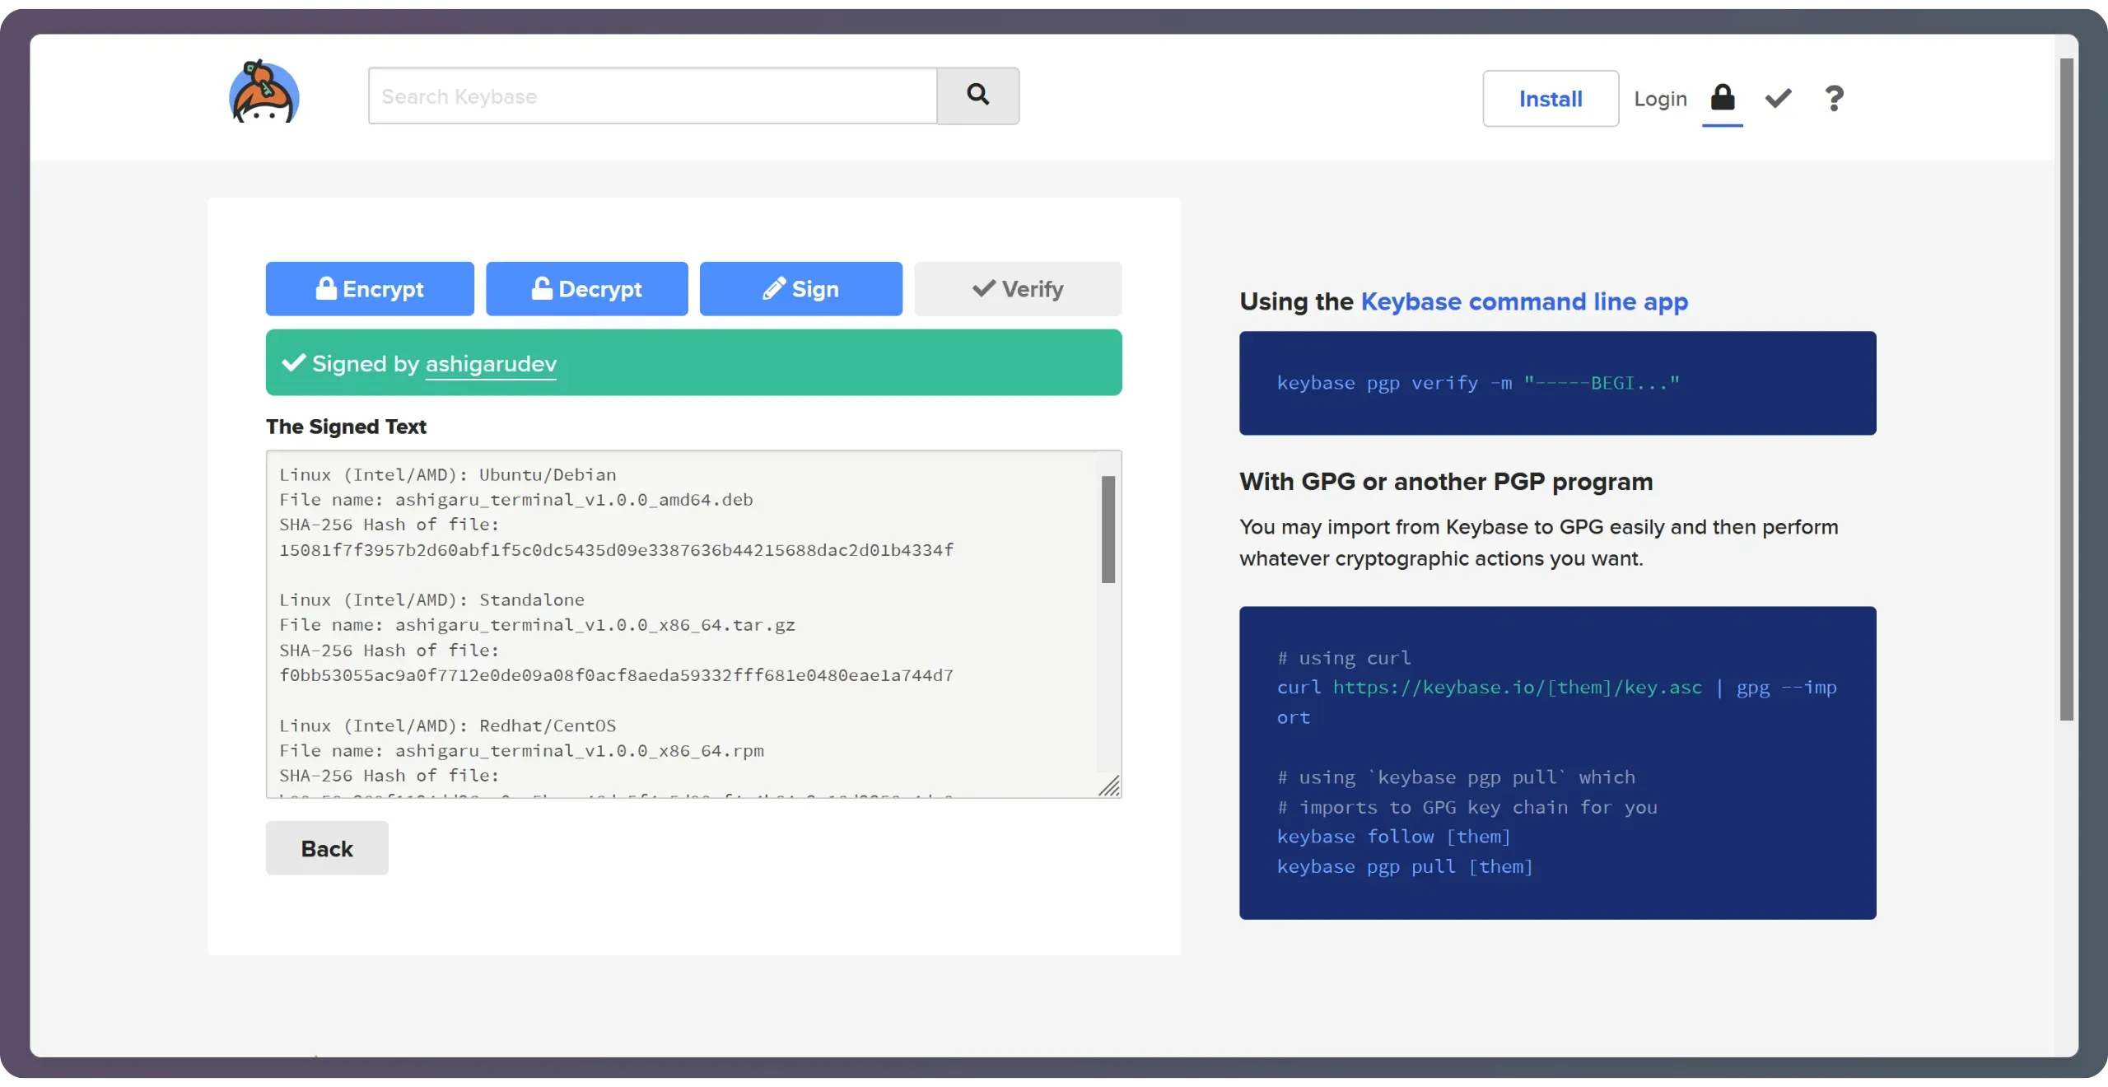The height and width of the screenshot is (1087, 2108).
Task: Click into the Search Keybase field
Action: coord(652,96)
